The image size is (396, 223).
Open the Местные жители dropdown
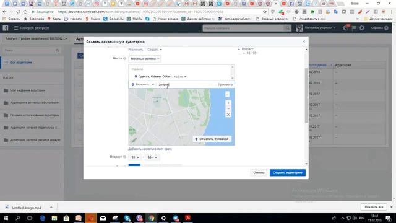click(145, 59)
